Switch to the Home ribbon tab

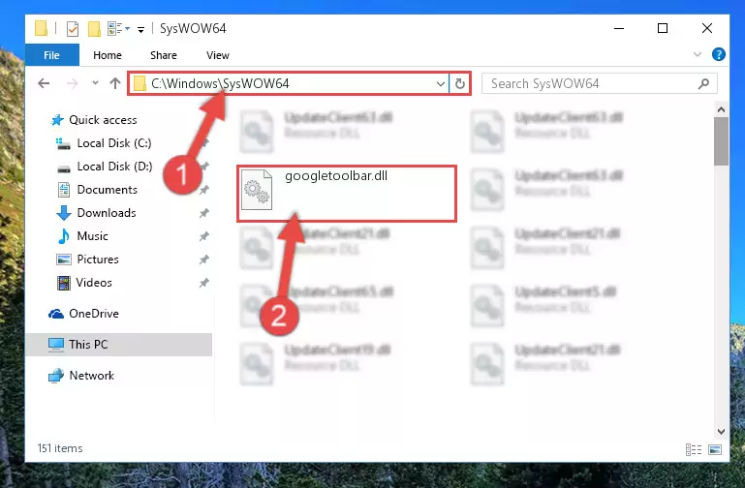tap(108, 55)
